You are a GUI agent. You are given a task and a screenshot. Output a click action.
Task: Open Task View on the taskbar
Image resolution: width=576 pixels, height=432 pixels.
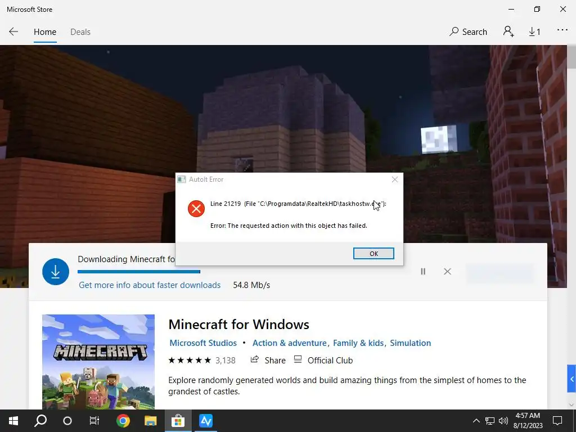[x=94, y=421]
